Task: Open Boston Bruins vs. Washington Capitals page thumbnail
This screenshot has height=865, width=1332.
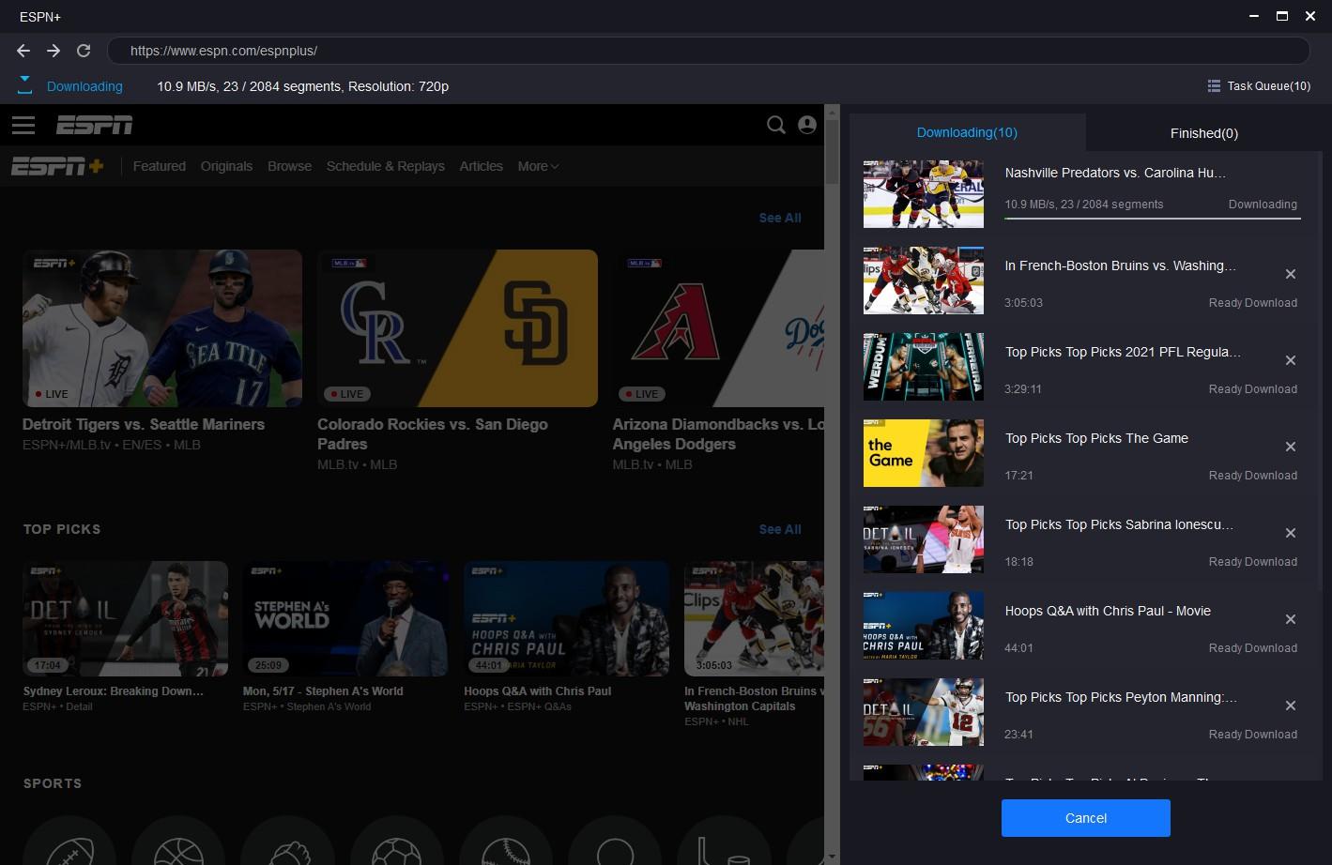Action: point(754,619)
